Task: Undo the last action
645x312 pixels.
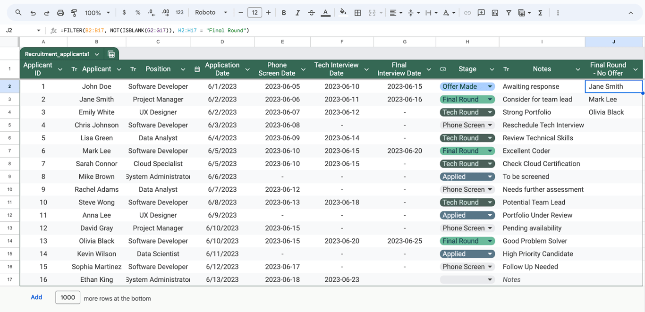Action: (x=33, y=13)
